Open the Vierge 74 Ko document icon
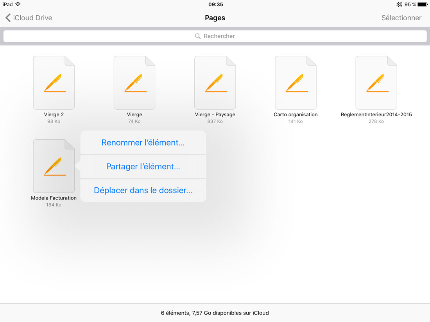This screenshot has height=322, width=430. point(134,83)
